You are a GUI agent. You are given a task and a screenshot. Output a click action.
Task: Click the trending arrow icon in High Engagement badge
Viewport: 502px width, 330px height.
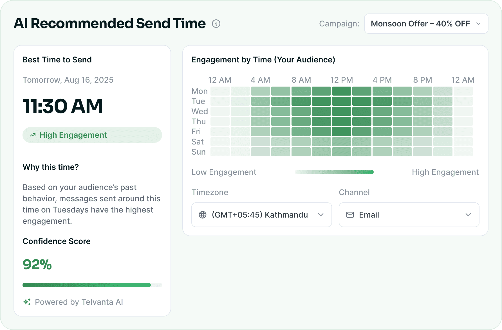coord(33,135)
